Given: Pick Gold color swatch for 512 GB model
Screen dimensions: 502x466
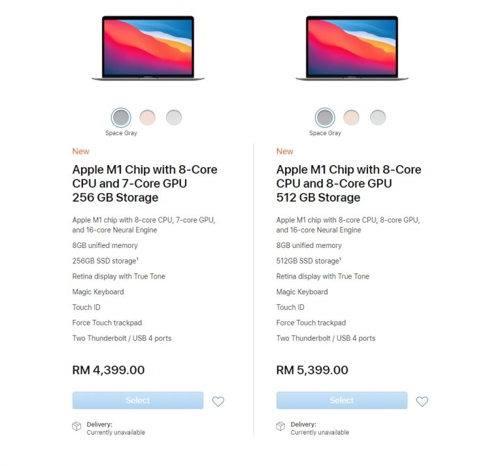Looking at the screenshot, I should (x=352, y=117).
